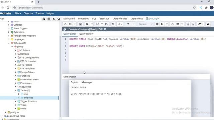Image resolution: width=214 pixels, height=120 pixels.
Task: Click the Data Output tab
Action: (70, 77)
